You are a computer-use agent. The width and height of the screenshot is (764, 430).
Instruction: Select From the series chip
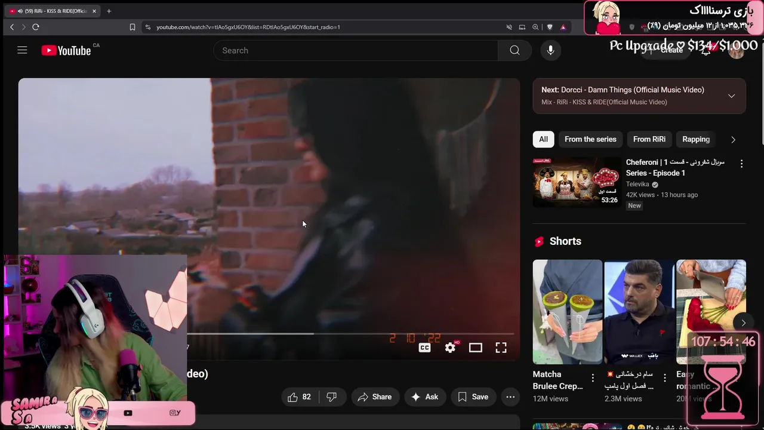click(x=590, y=139)
